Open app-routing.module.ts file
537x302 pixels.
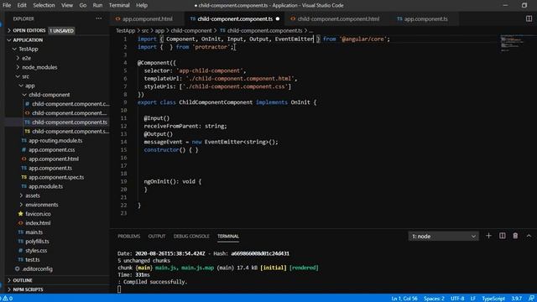click(x=55, y=141)
